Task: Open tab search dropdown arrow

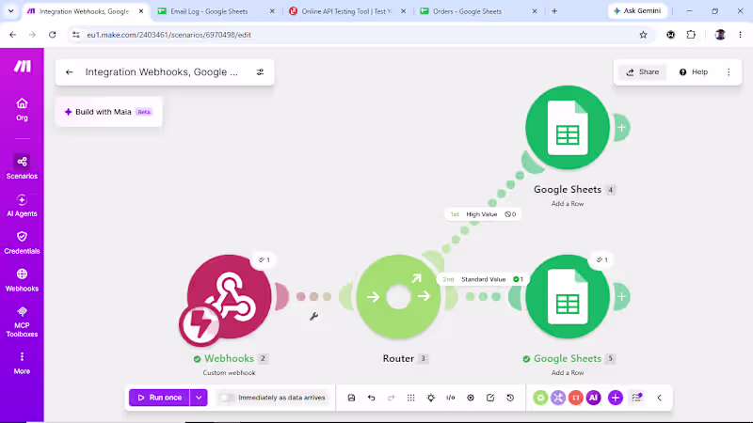Action: (10, 11)
